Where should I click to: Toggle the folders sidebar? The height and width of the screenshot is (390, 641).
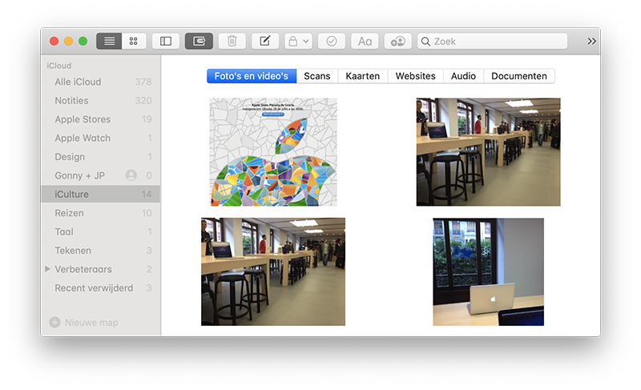pos(166,42)
